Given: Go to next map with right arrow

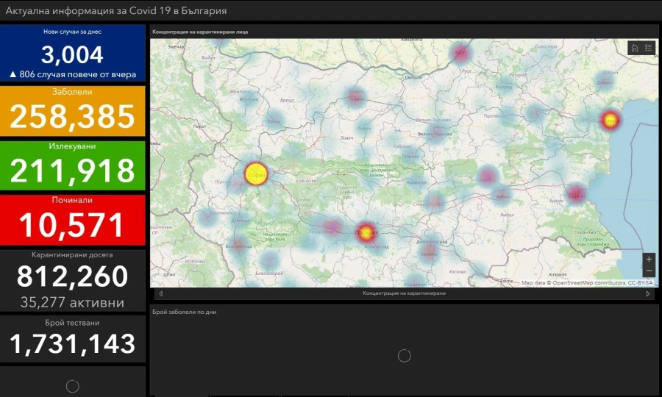Looking at the screenshot, I should pos(648,293).
